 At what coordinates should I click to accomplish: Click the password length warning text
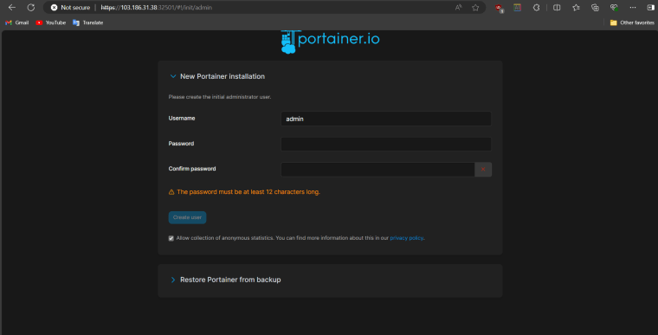coord(248,192)
